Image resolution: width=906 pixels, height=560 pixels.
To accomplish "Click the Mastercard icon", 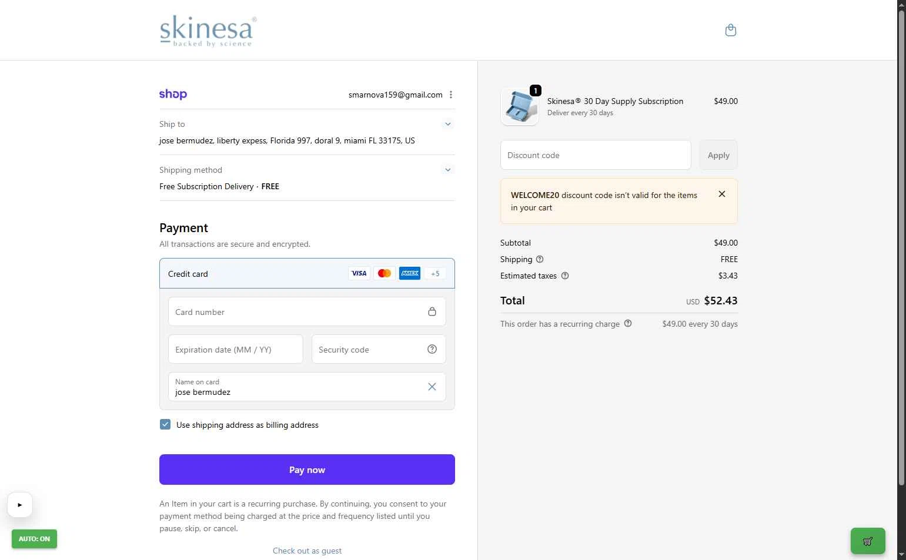I will pyautogui.click(x=385, y=273).
